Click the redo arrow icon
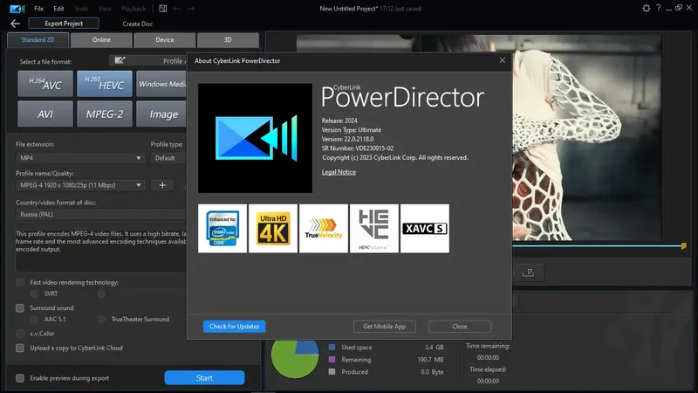This screenshot has height=393, width=698. click(190, 9)
